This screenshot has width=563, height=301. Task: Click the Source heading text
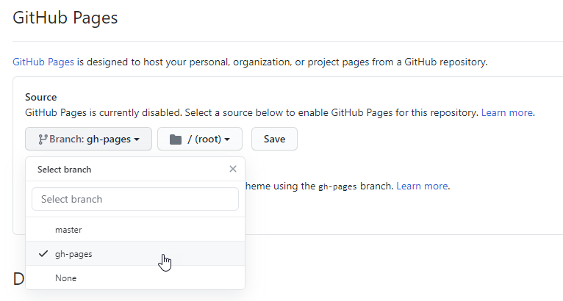click(41, 97)
